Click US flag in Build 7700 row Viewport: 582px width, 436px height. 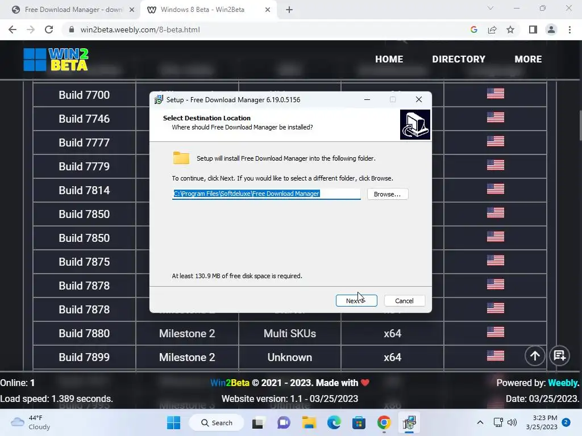click(496, 94)
